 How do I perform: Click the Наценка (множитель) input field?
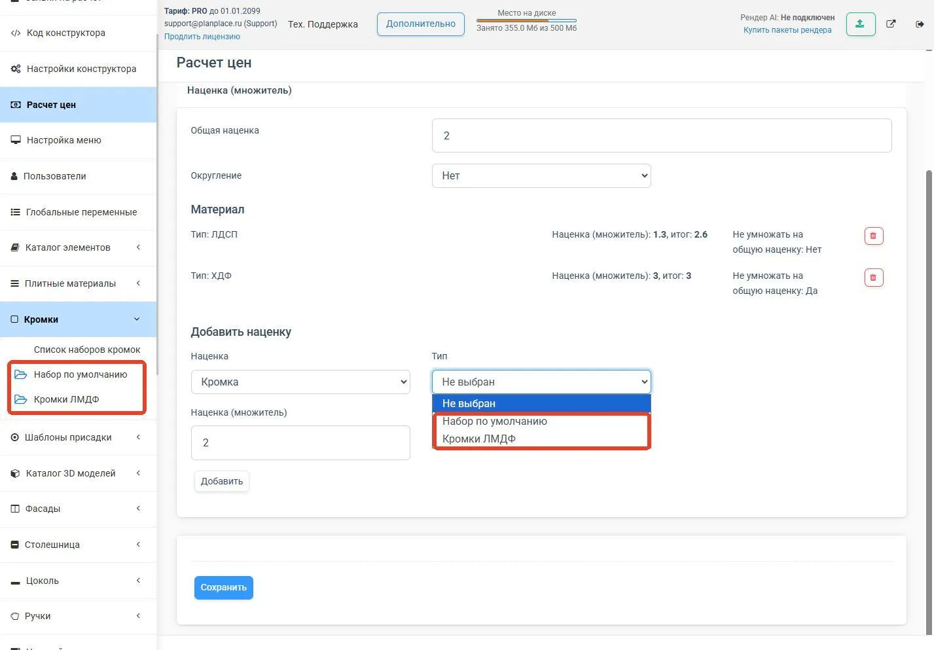300,442
